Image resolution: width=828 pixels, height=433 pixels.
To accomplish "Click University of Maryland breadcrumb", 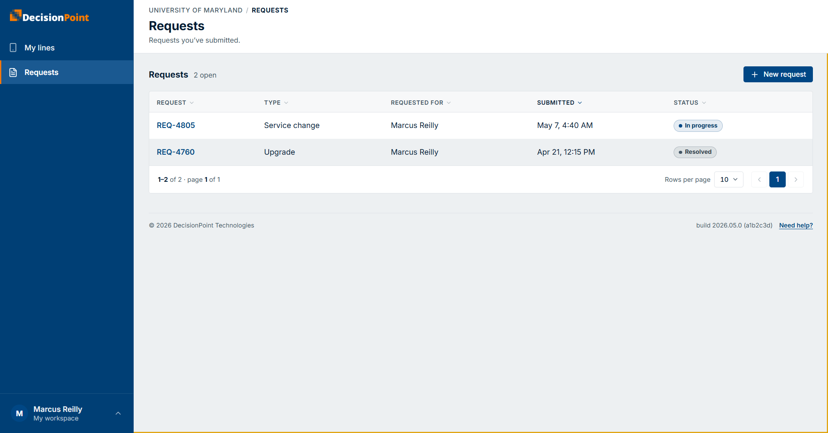I will 195,10.
